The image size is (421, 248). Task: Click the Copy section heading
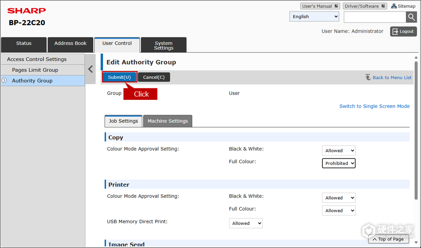(116, 137)
